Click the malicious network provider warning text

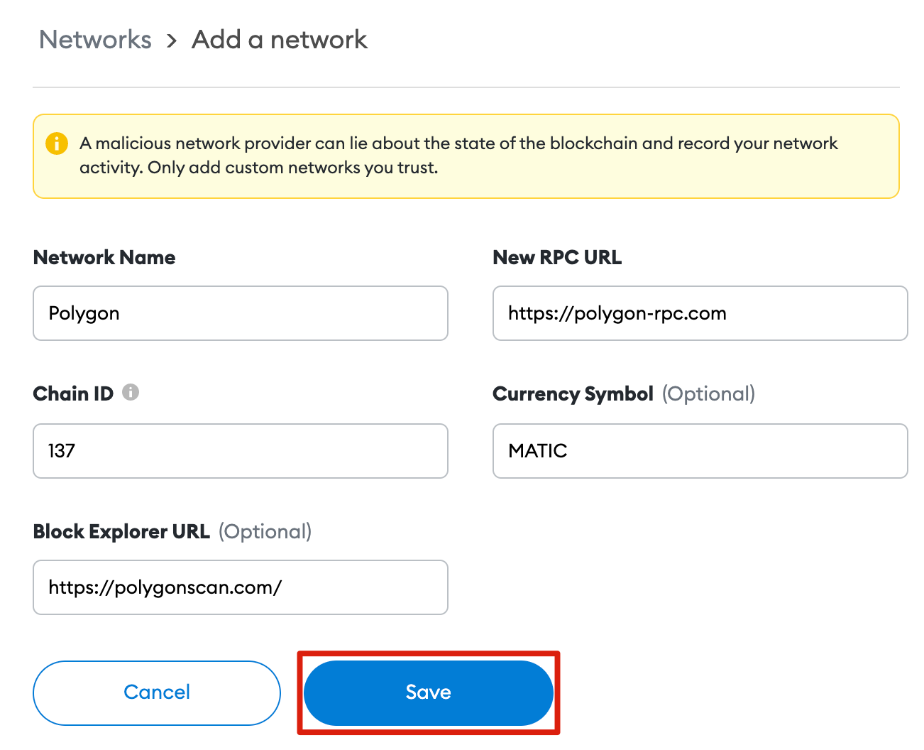(458, 156)
